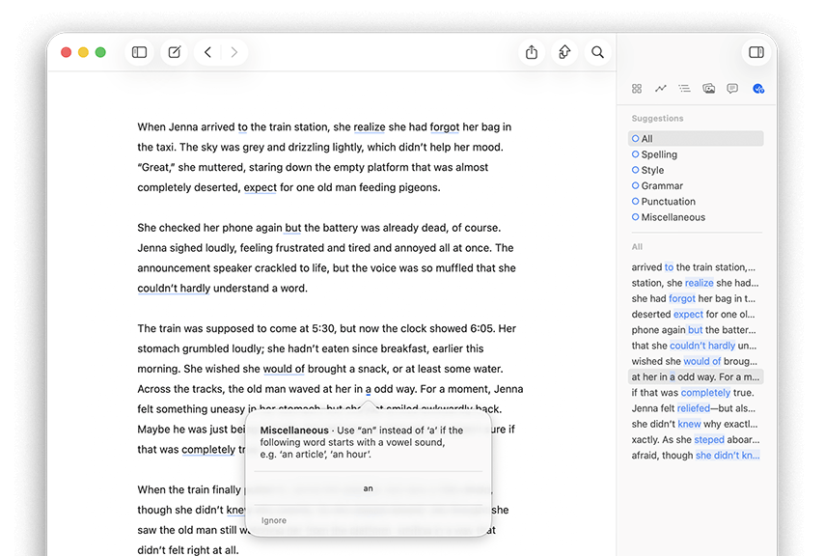Create a new sheet with compose icon
Image resolution: width=824 pixels, height=556 pixels.
(x=175, y=52)
